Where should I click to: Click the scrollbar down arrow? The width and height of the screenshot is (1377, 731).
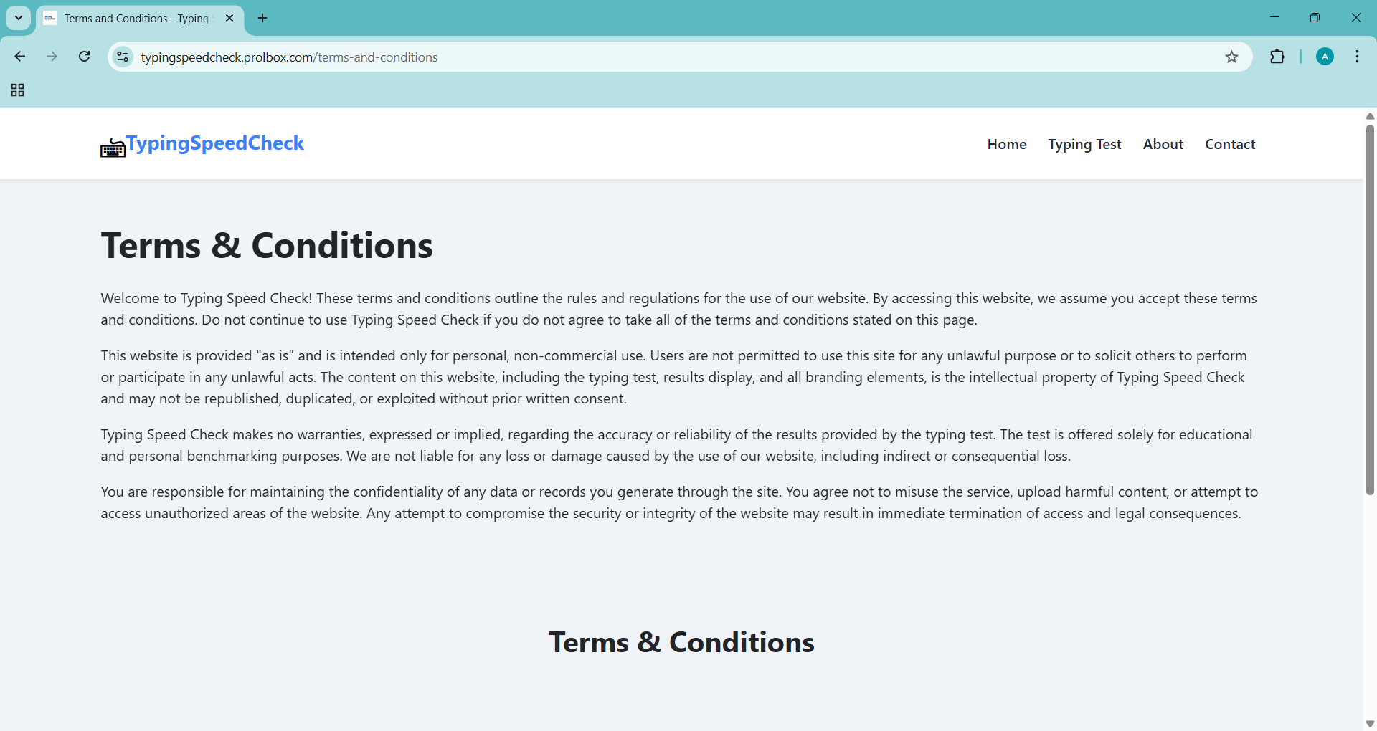point(1370,724)
